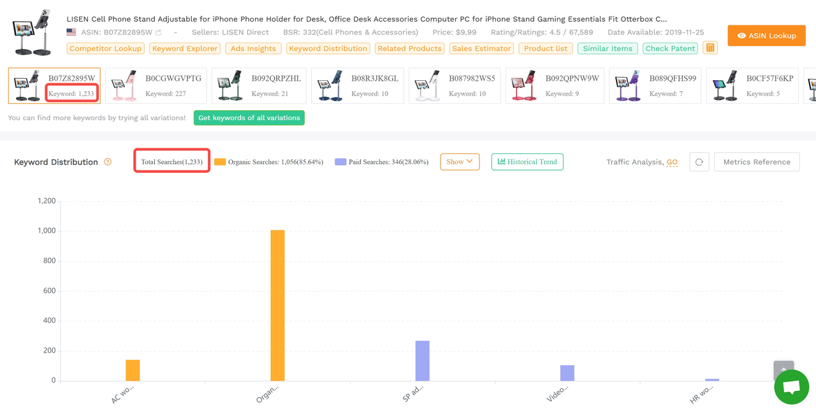
Task: Open the Sales Estimator tab
Action: click(481, 48)
